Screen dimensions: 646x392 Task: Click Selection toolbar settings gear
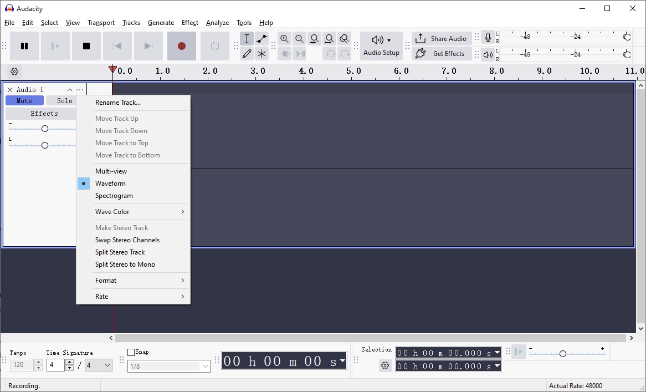(385, 365)
